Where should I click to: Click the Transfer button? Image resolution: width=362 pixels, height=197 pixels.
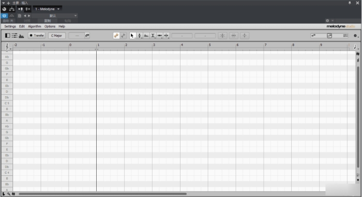[x=37, y=36]
